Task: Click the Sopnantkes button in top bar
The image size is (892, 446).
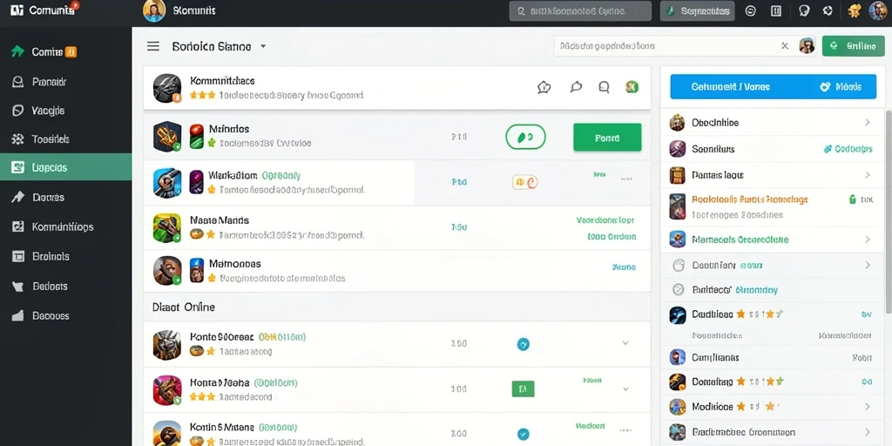Action: tap(698, 10)
